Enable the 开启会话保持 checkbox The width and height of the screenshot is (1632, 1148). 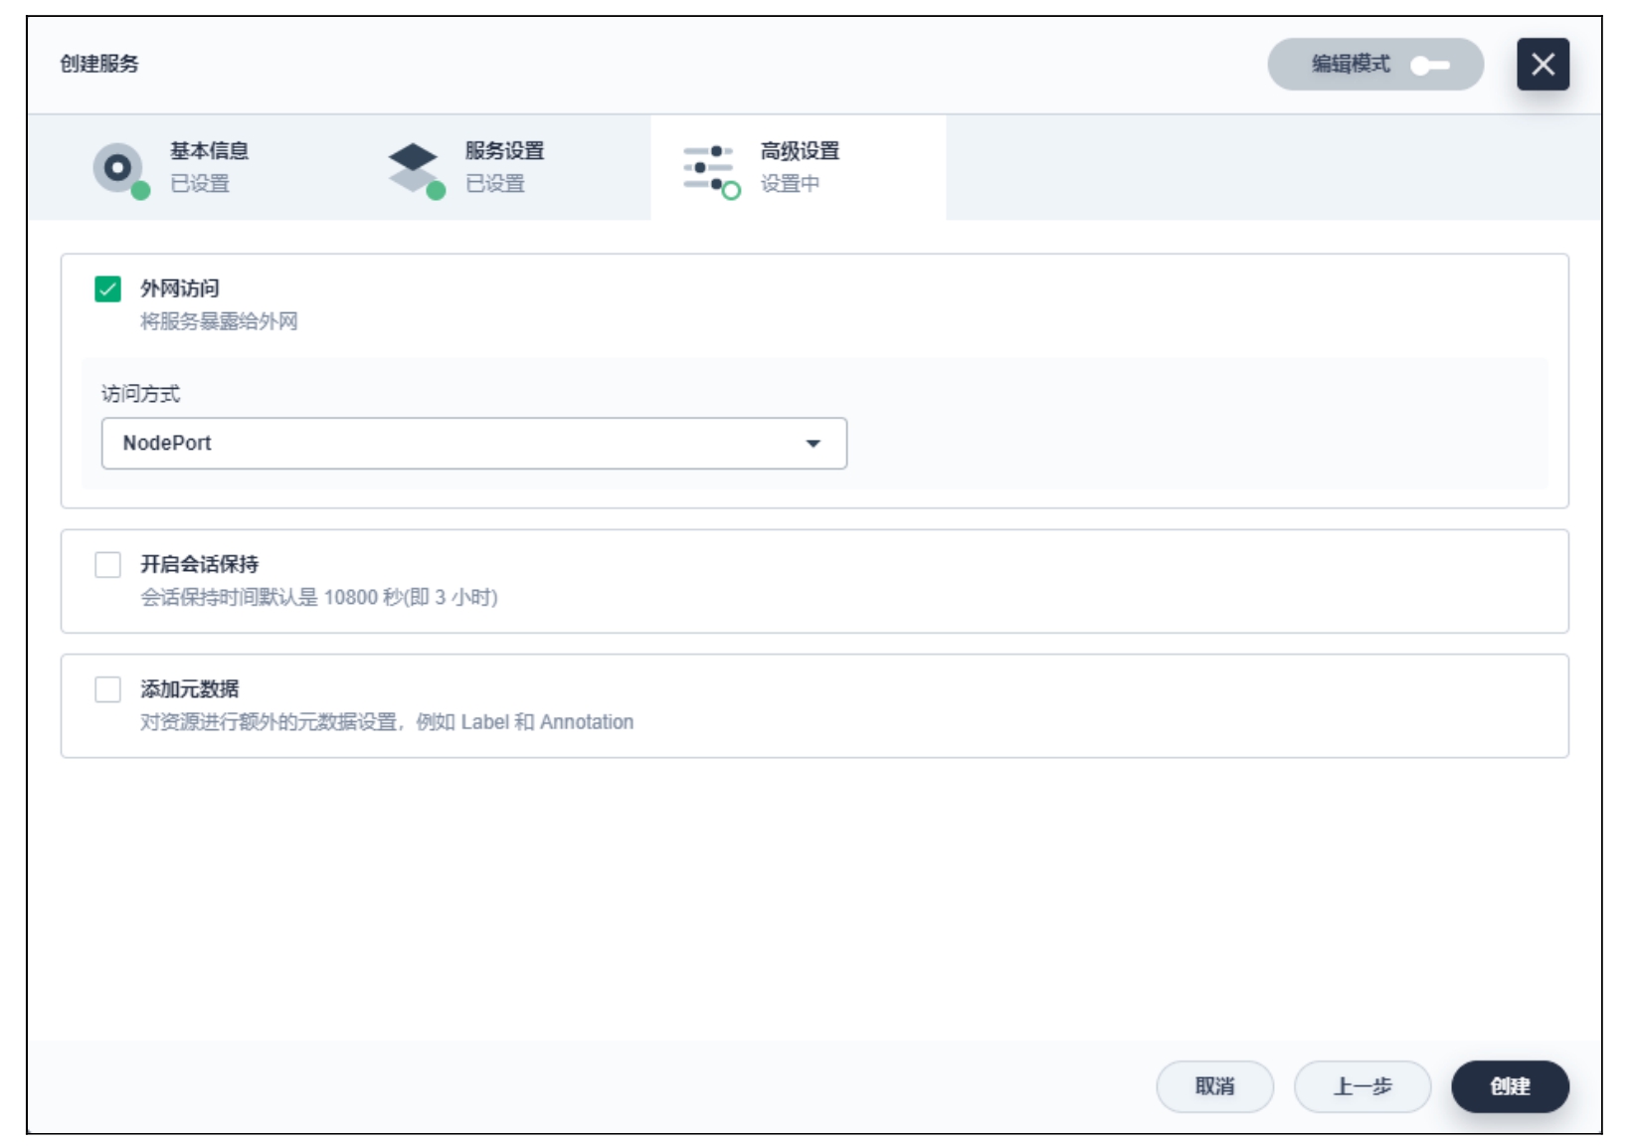pos(107,565)
